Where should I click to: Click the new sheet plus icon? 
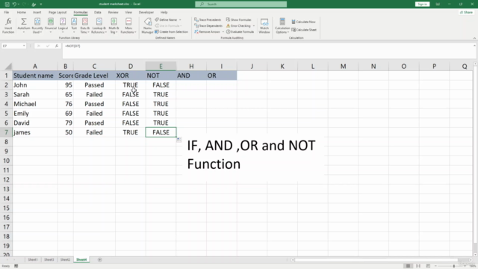point(99,259)
